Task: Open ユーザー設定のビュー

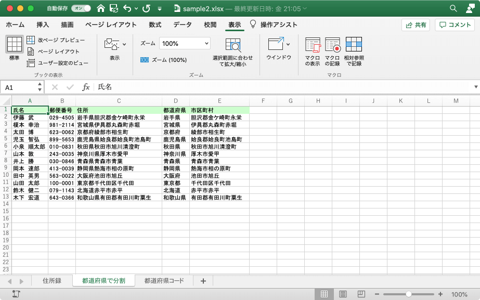Action: (57, 63)
